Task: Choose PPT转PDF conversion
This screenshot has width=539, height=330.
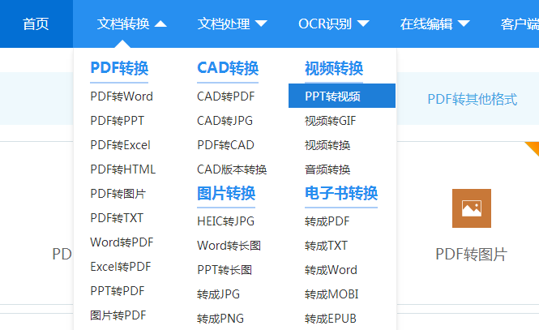Action: point(118,291)
